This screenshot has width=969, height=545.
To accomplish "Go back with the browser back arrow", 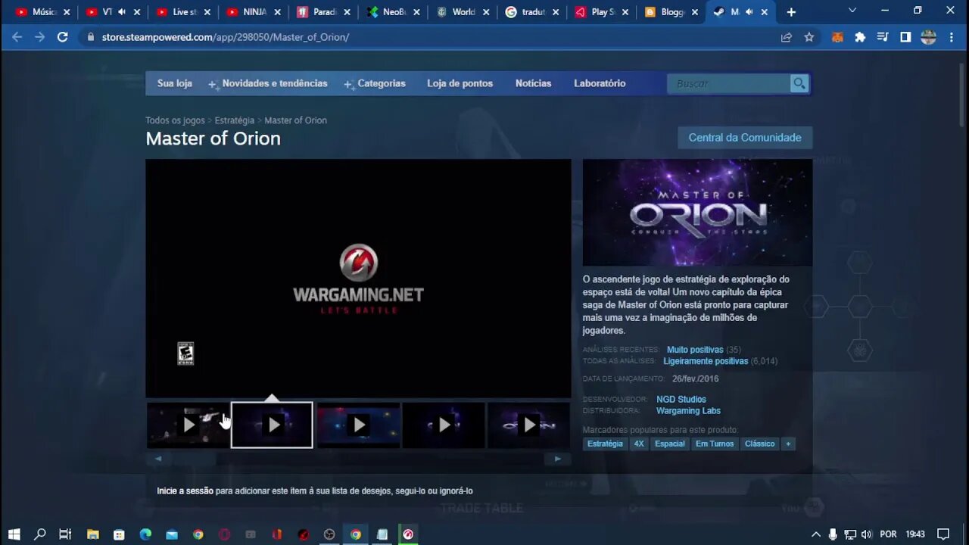I will (17, 37).
